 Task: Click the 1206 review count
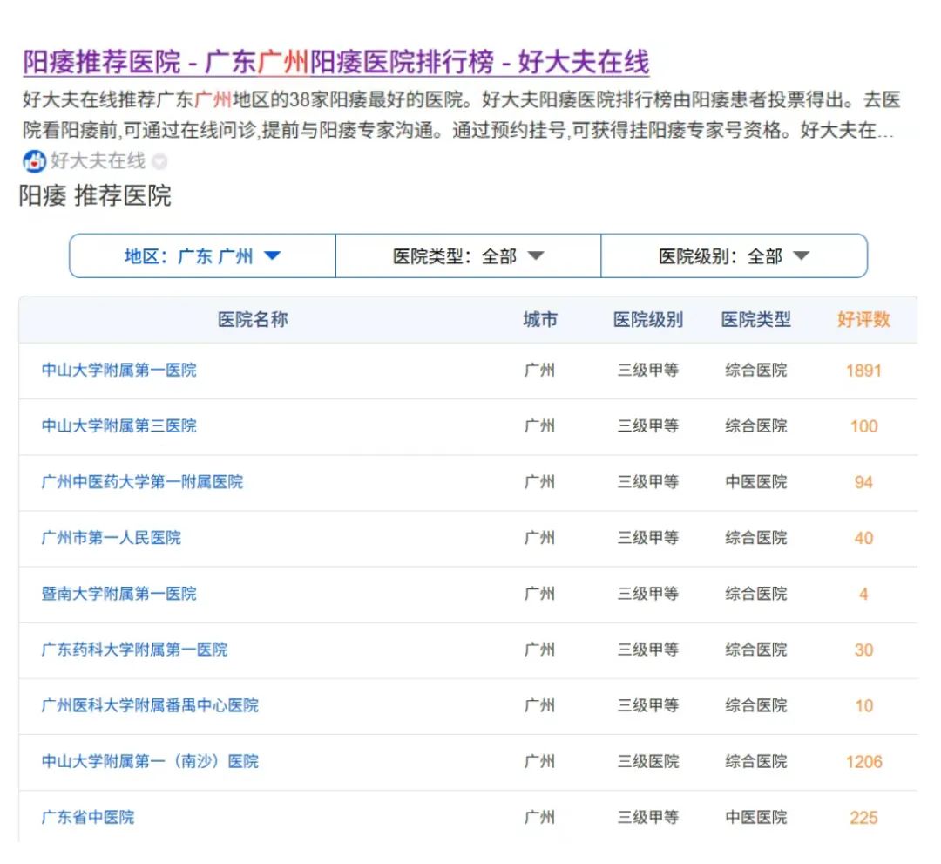click(x=863, y=762)
